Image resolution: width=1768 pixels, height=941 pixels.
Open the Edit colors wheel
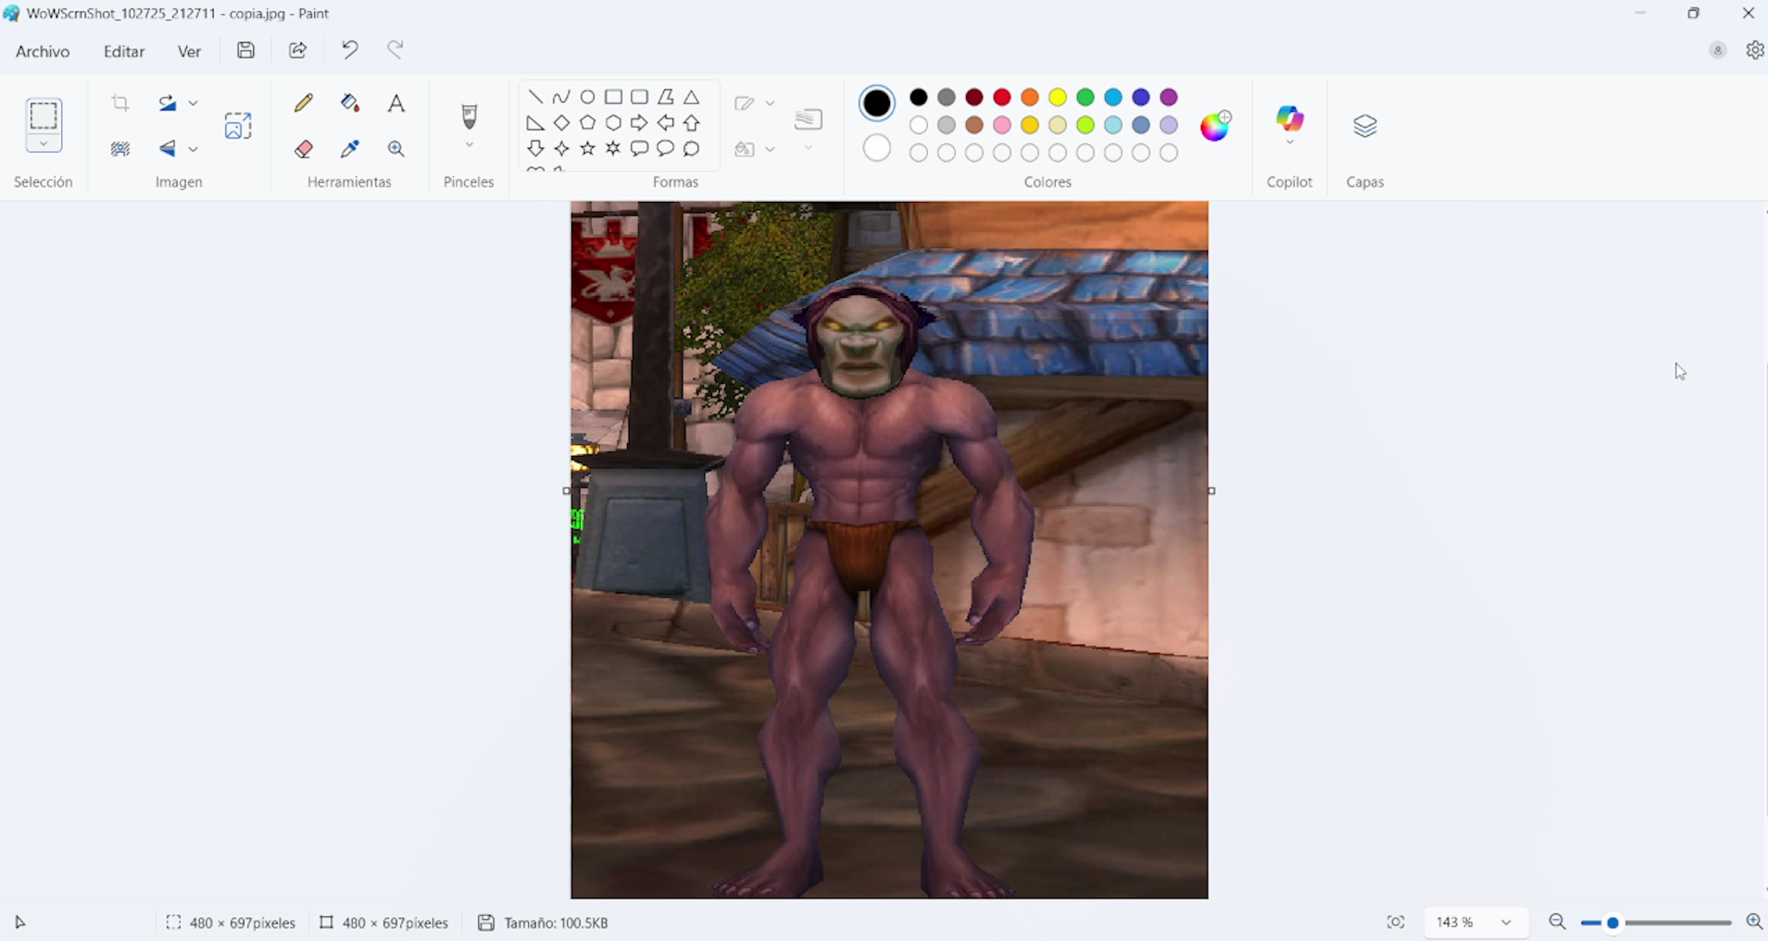point(1215,125)
